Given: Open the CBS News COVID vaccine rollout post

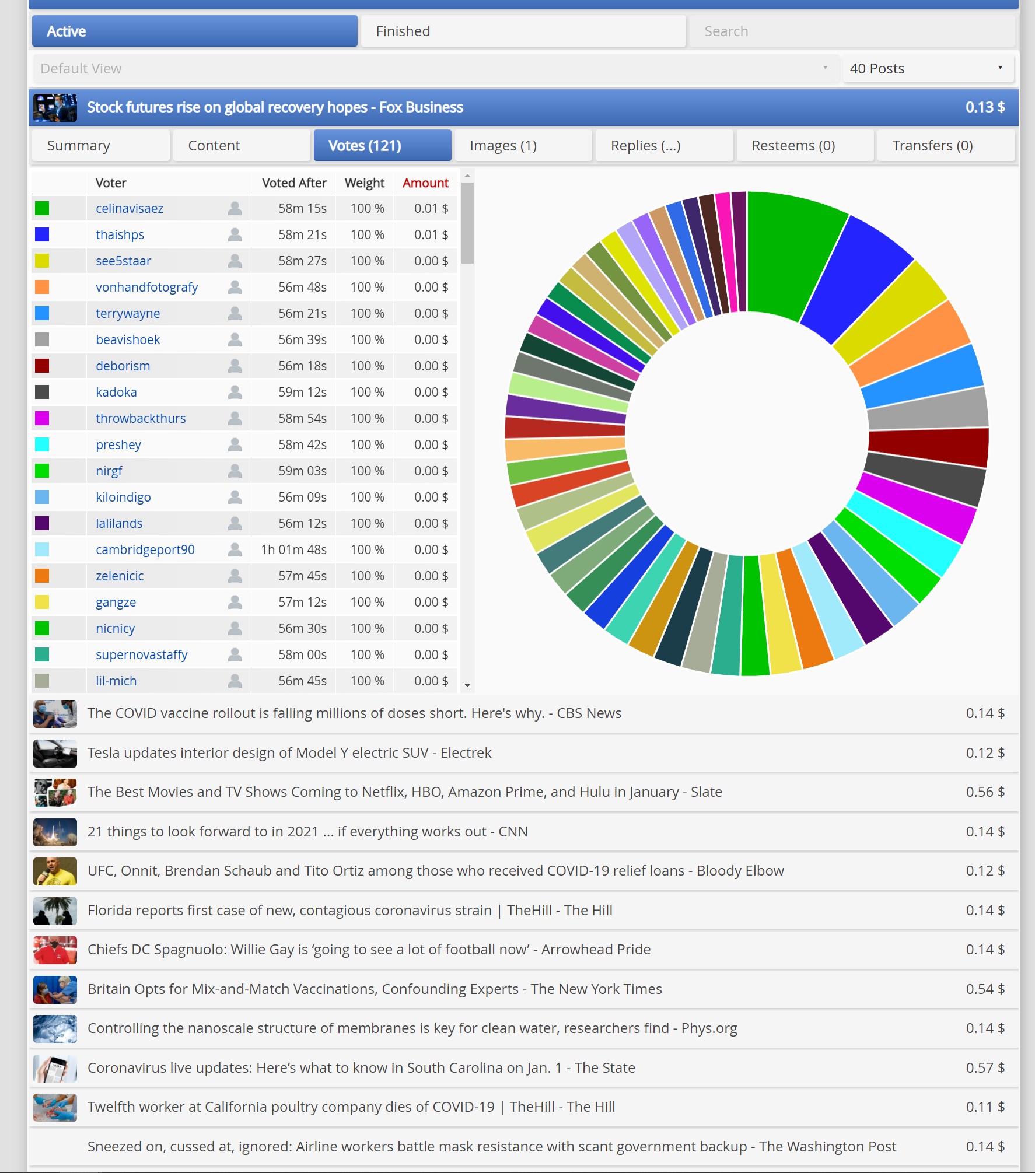Looking at the screenshot, I should (x=354, y=713).
